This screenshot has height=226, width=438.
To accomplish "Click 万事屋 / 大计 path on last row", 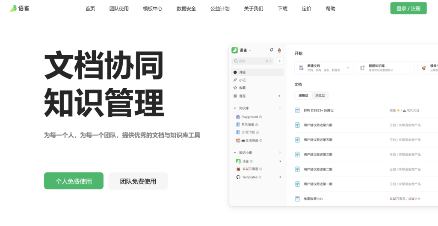I will tap(405, 199).
